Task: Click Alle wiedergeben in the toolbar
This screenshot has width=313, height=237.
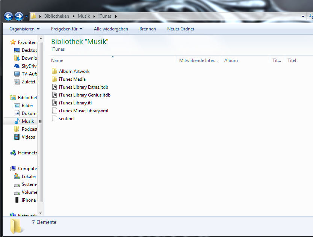Action: [111, 29]
